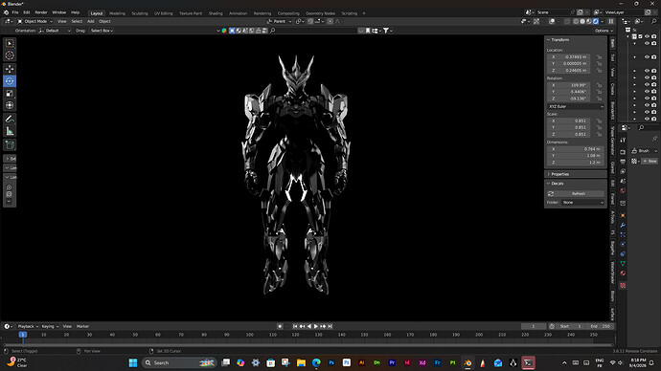This screenshot has height=371, width=661.
Task: Open the Add menu in viewport header
Action: click(91, 21)
